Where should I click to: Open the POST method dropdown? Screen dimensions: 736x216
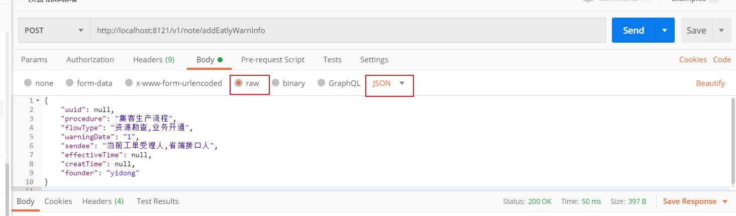pos(54,31)
